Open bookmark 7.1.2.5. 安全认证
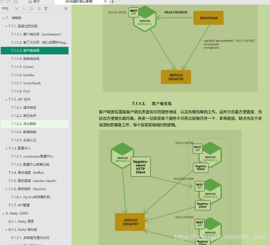The height and width of the screenshot is (245, 270). coord(24,140)
